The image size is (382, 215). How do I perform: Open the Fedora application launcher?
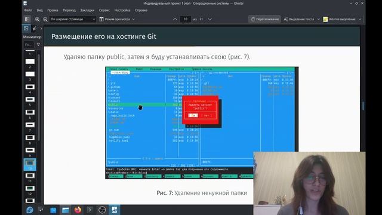click(30, 210)
